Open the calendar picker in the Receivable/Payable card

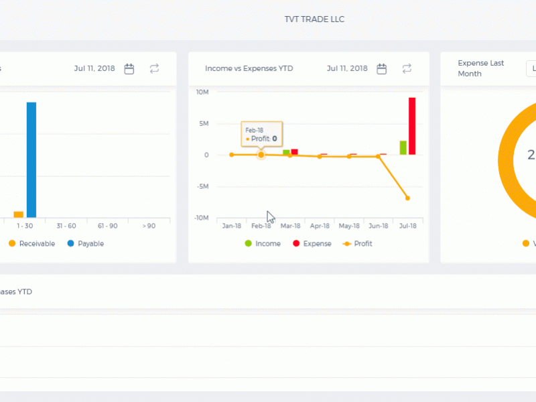coord(129,69)
